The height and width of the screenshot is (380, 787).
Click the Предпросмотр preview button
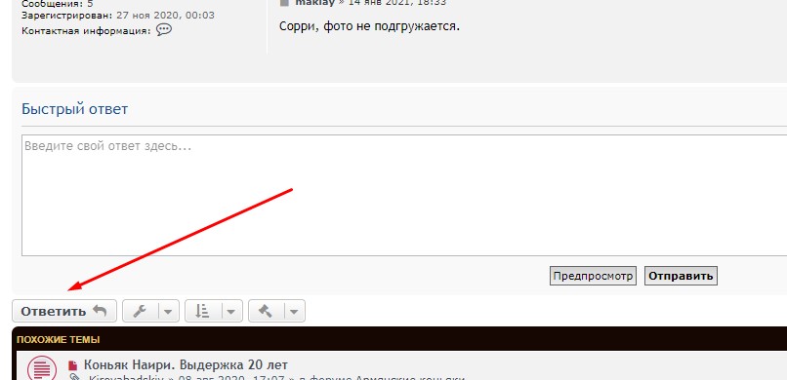(593, 276)
